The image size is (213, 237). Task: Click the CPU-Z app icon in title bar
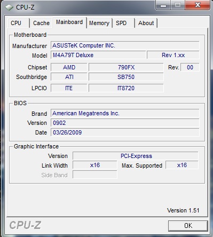[x=9, y=7]
